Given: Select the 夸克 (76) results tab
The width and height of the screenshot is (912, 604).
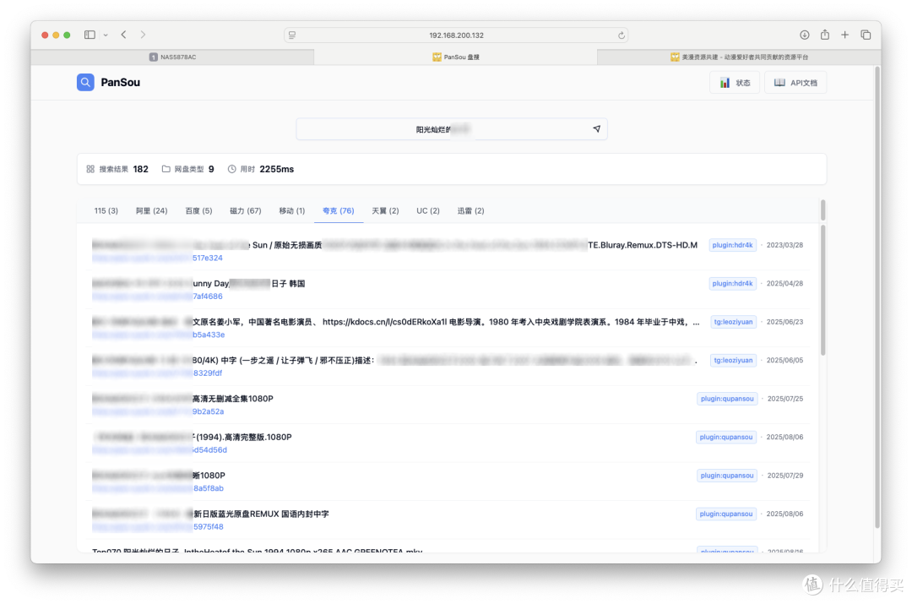Looking at the screenshot, I should 338,210.
